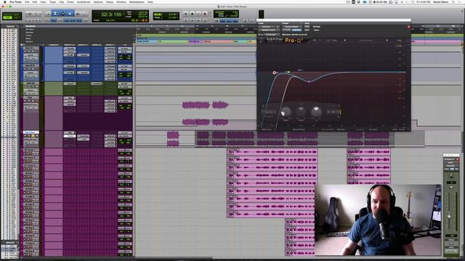This screenshot has height=261, width=465.
Task: Click the Pro-Q band Gain knob
Action: 301,112
